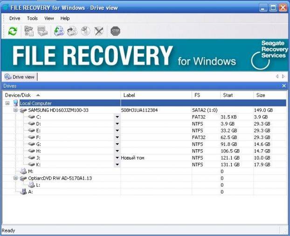Click the green Refresh drives icon
This screenshot has width=290, height=236.
click(13, 31)
